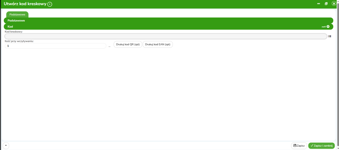Click the Podstawowe section header bar
339x150 pixels.
pyautogui.click(x=168, y=21)
